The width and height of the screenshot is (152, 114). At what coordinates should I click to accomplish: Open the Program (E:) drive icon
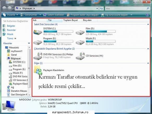click(38, 43)
